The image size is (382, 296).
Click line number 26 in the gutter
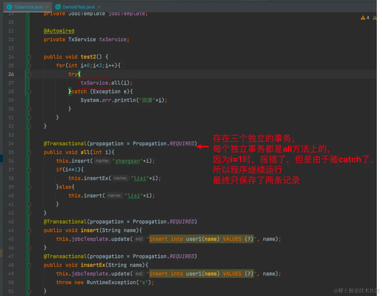tap(11, 74)
